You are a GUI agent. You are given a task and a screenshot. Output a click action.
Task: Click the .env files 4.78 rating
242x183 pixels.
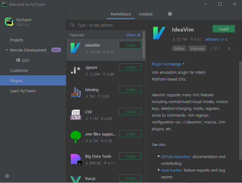point(106,141)
